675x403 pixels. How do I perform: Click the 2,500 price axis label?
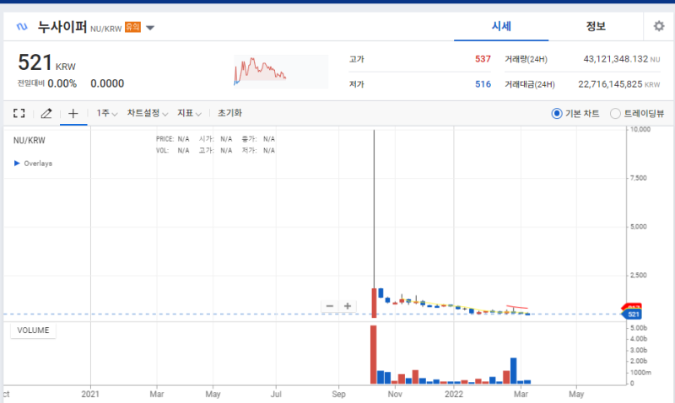click(639, 275)
